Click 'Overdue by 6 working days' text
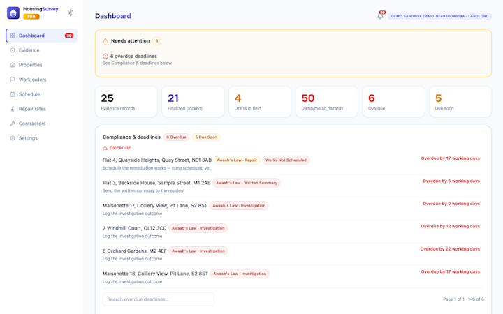This screenshot has height=314, width=503. (451, 181)
